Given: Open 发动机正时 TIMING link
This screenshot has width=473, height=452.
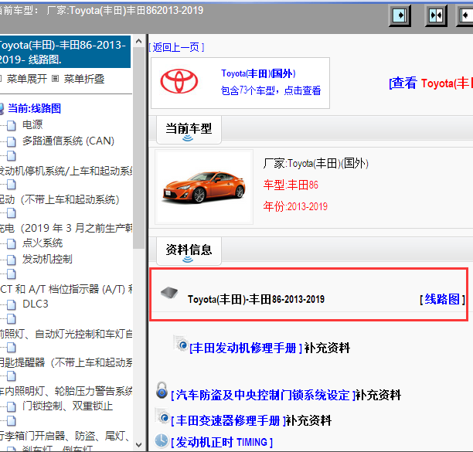Looking at the screenshot, I should coord(222,443).
